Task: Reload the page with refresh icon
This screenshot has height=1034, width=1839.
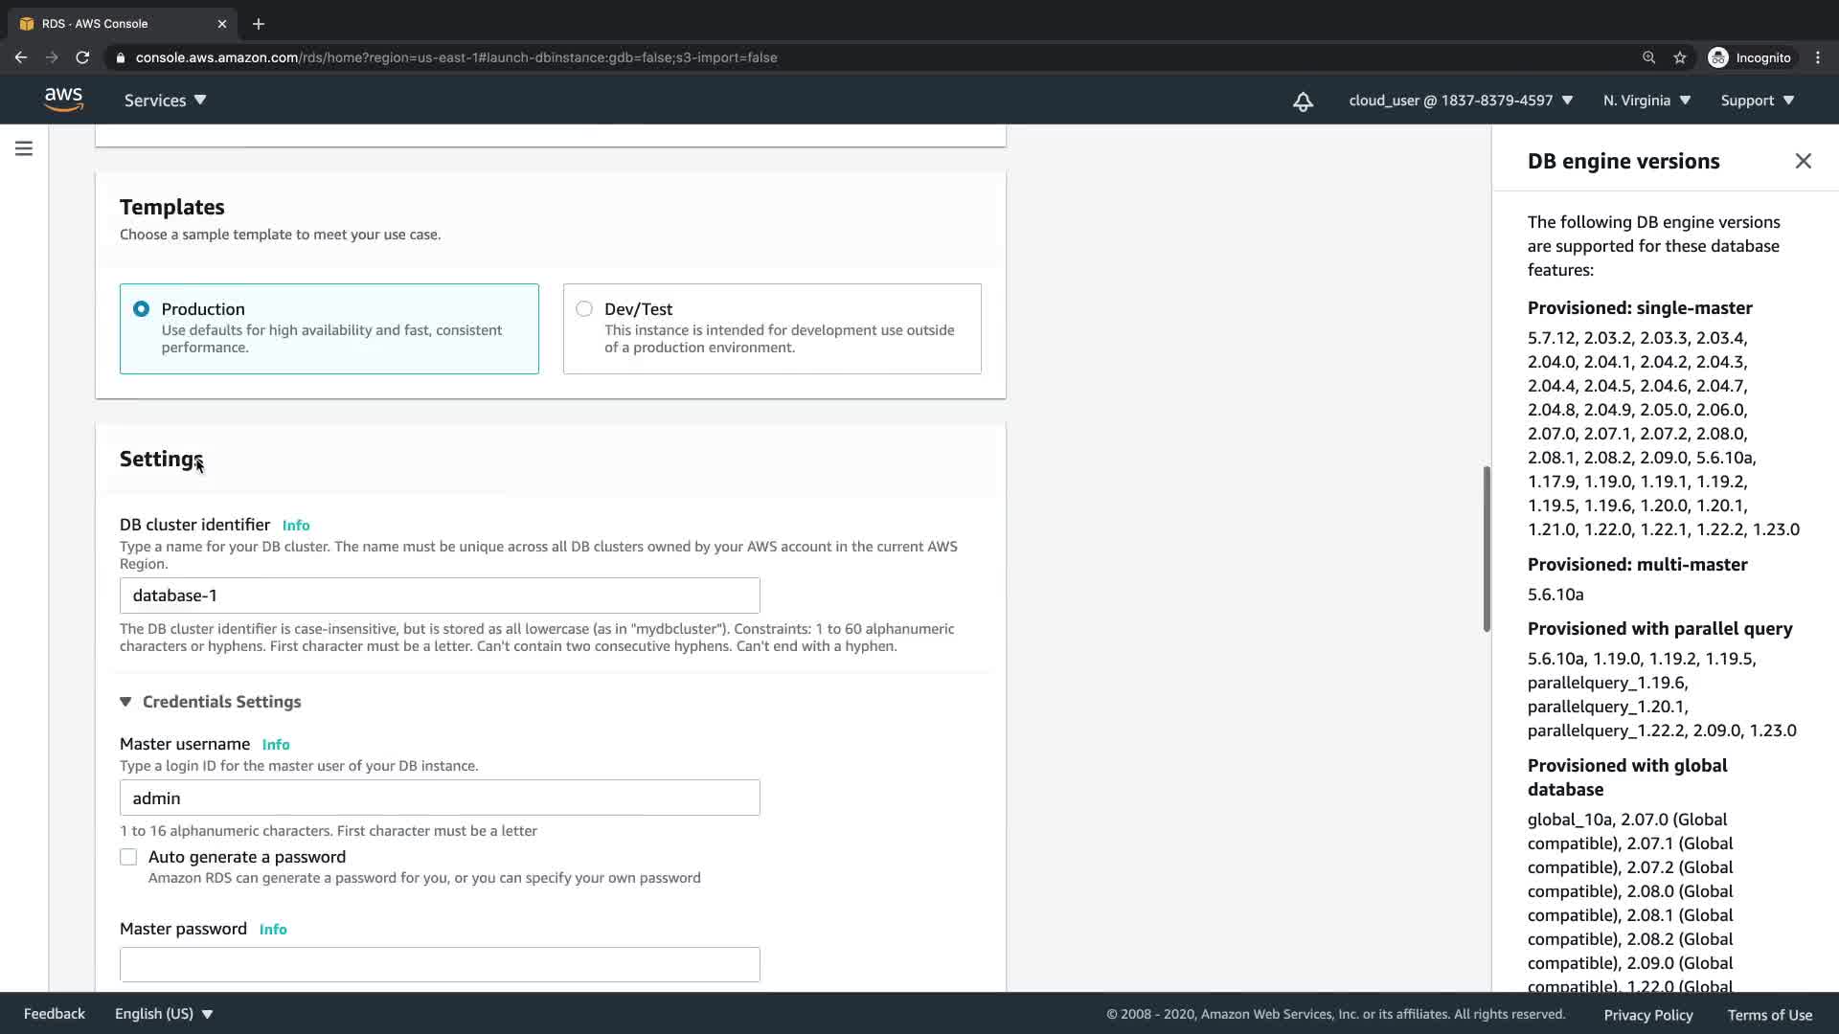Action: pos(82,57)
